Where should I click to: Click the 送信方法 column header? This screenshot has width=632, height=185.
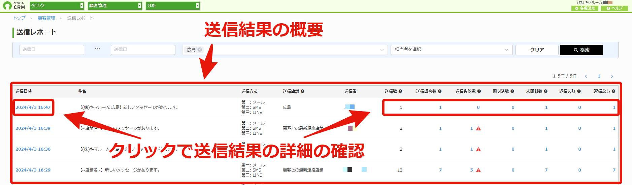(250, 91)
